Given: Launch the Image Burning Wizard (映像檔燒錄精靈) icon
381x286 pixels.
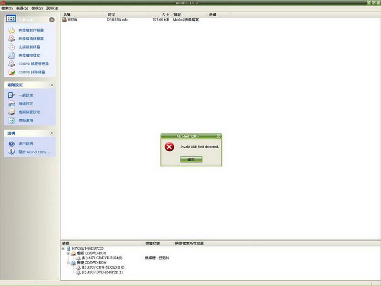Looking at the screenshot, I should pos(11,39).
